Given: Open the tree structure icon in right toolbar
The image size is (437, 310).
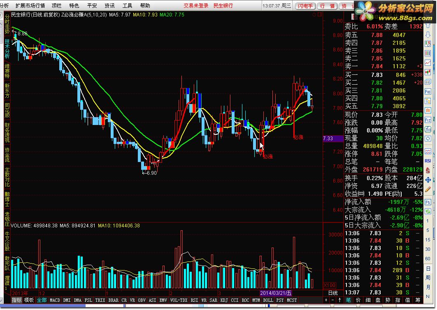Looking at the screenshot, I should tap(428, 101).
